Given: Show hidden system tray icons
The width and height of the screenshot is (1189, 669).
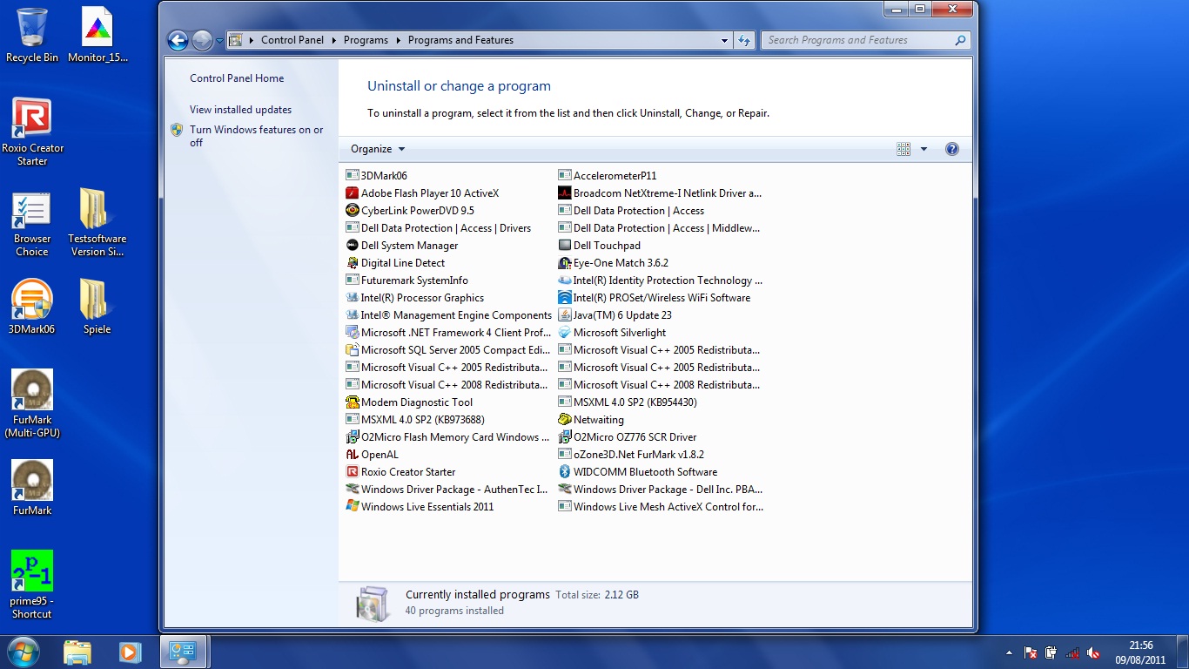Looking at the screenshot, I should (1009, 652).
